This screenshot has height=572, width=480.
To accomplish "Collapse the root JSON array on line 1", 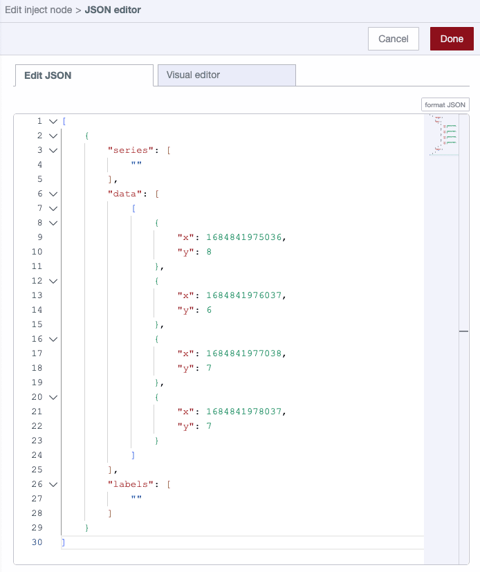I will (x=53, y=120).
